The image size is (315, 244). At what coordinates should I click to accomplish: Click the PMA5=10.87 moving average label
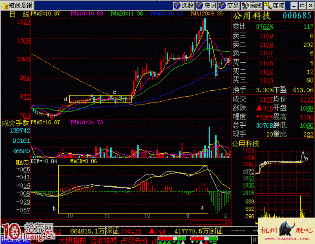tap(45, 14)
